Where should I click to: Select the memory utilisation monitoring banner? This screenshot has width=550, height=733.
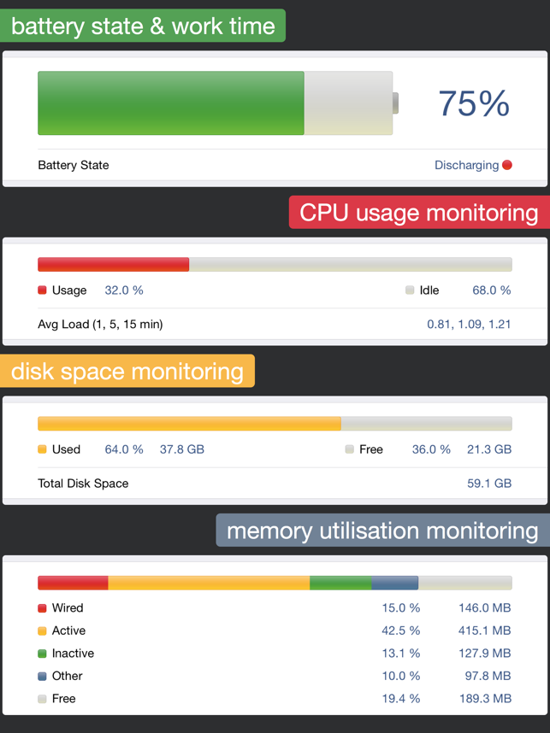pos(383,531)
